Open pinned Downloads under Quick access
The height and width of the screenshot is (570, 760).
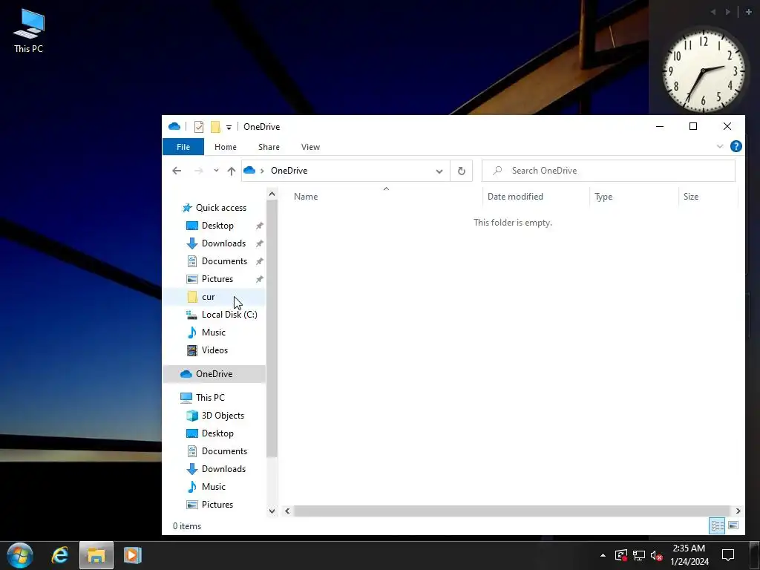coord(223,243)
